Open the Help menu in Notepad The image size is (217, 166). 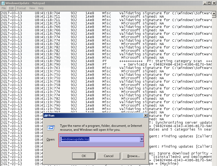pos(41,8)
